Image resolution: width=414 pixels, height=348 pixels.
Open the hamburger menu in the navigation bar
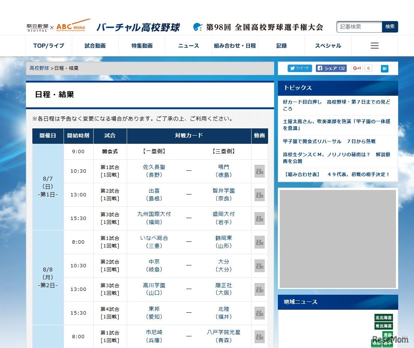point(374,45)
